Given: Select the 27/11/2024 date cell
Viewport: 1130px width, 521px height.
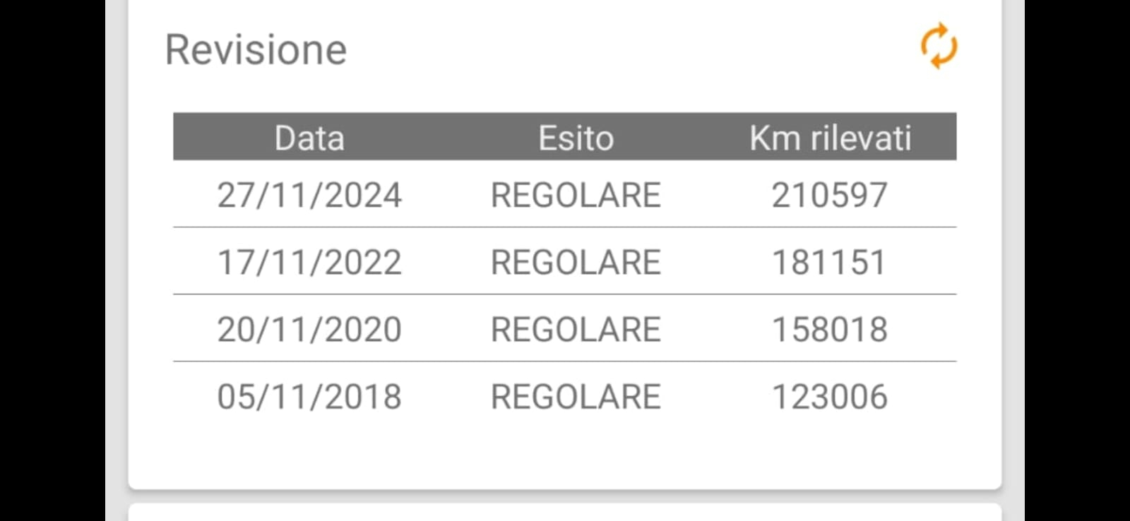Looking at the screenshot, I should 309,196.
